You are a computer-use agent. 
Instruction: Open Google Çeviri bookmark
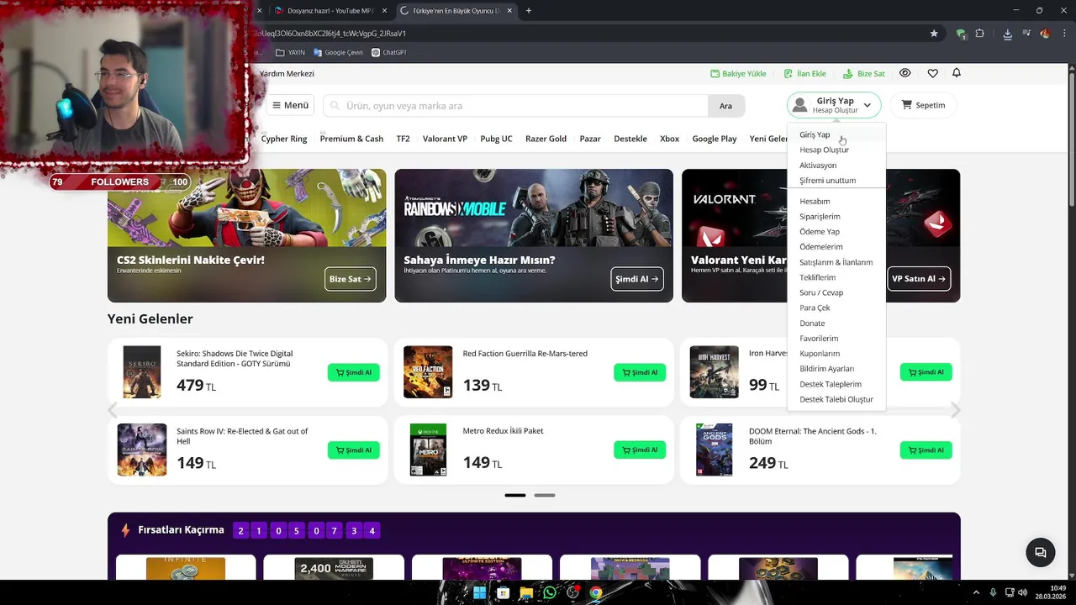(x=338, y=52)
